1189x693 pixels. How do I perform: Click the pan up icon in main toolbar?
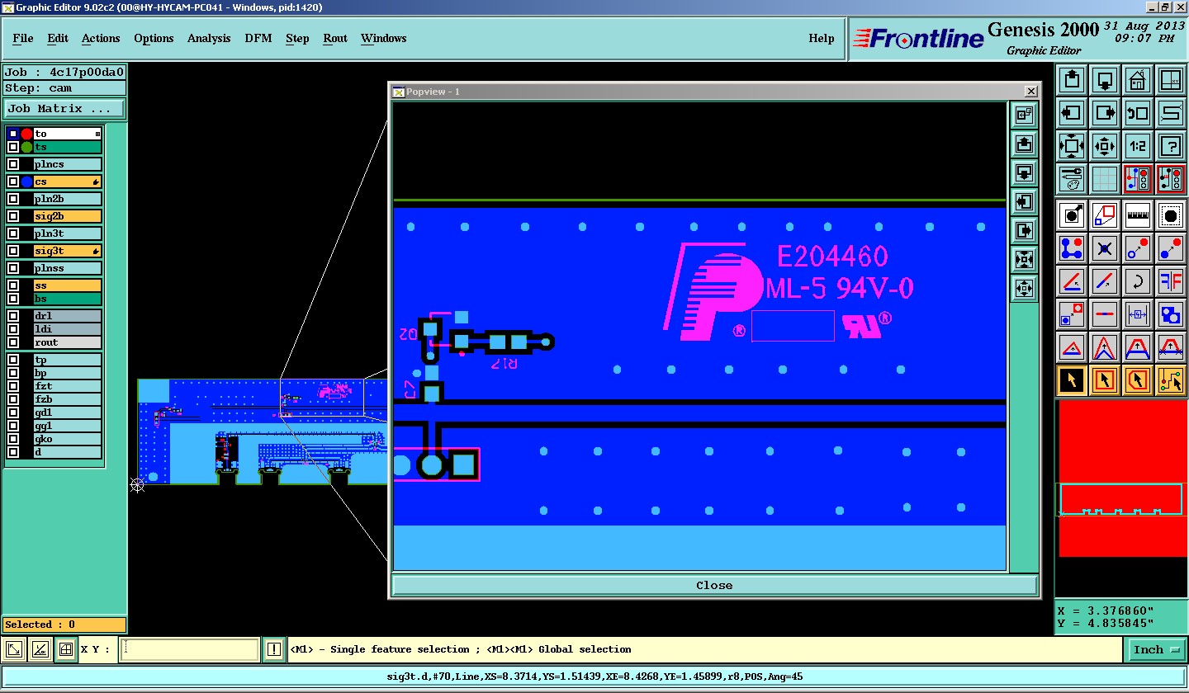(1072, 81)
